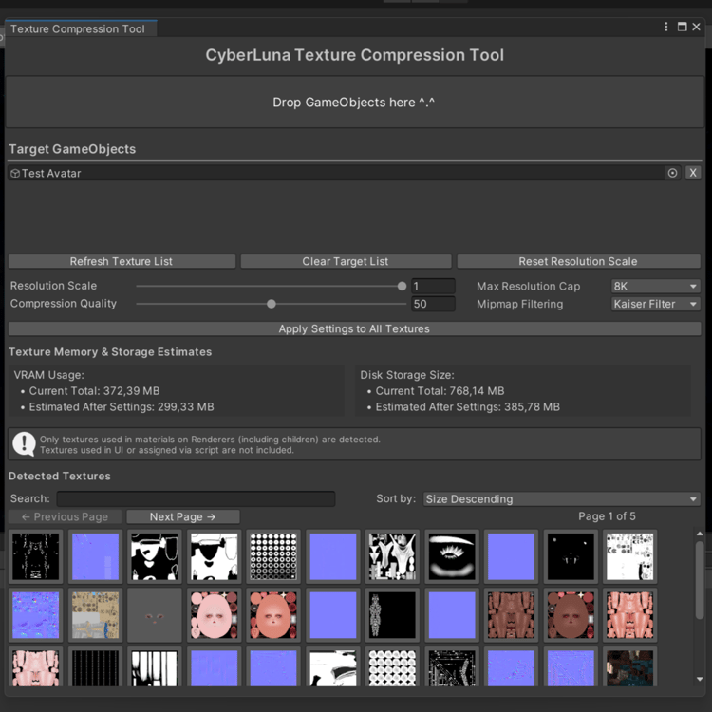Select the mostly white texture with black markings
The height and width of the screenshot is (712, 712).
(x=629, y=556)
